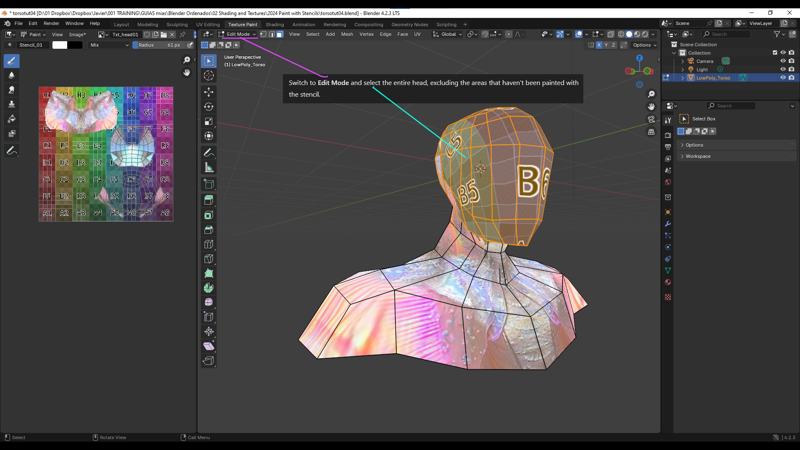Open the Edit Mode dropdown
Viewport: 800px width, 450px height.
click(237, 34)
